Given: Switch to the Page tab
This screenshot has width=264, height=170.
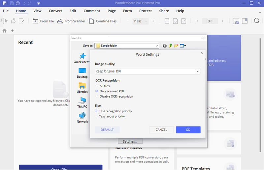Looking at the screenshot, I should pyautogui.click(x=112, y=11).
